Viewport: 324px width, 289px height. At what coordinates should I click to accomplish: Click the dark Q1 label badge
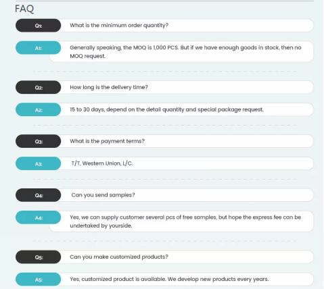[38, 26]
